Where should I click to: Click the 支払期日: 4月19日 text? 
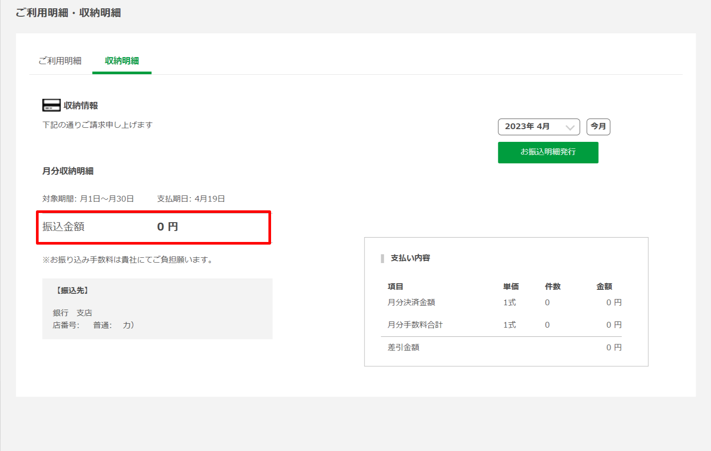click(x=191, y=198)
